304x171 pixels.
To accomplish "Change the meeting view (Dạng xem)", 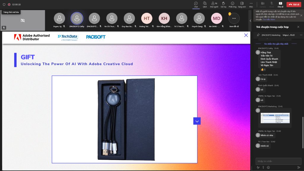I will tap(242, 4).
